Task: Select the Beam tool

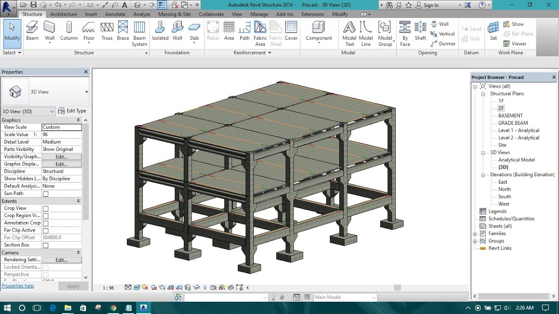Action: 32,31
